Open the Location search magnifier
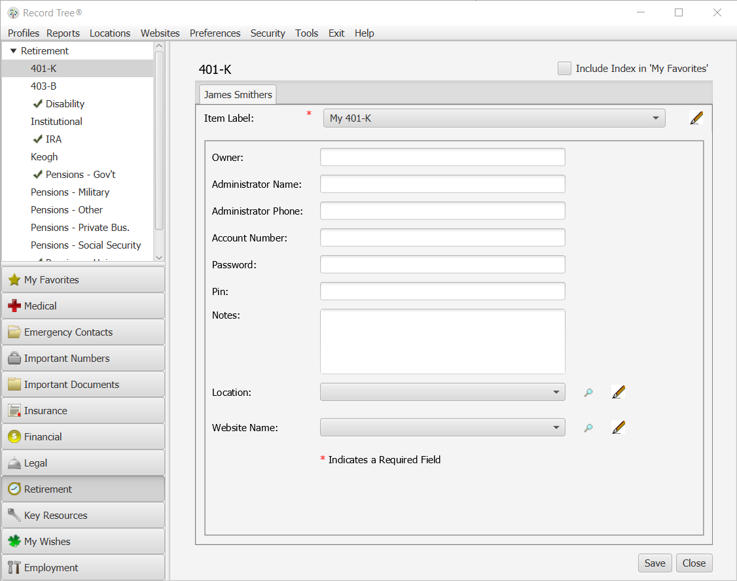The image size is (737, 581). [588, 391]
